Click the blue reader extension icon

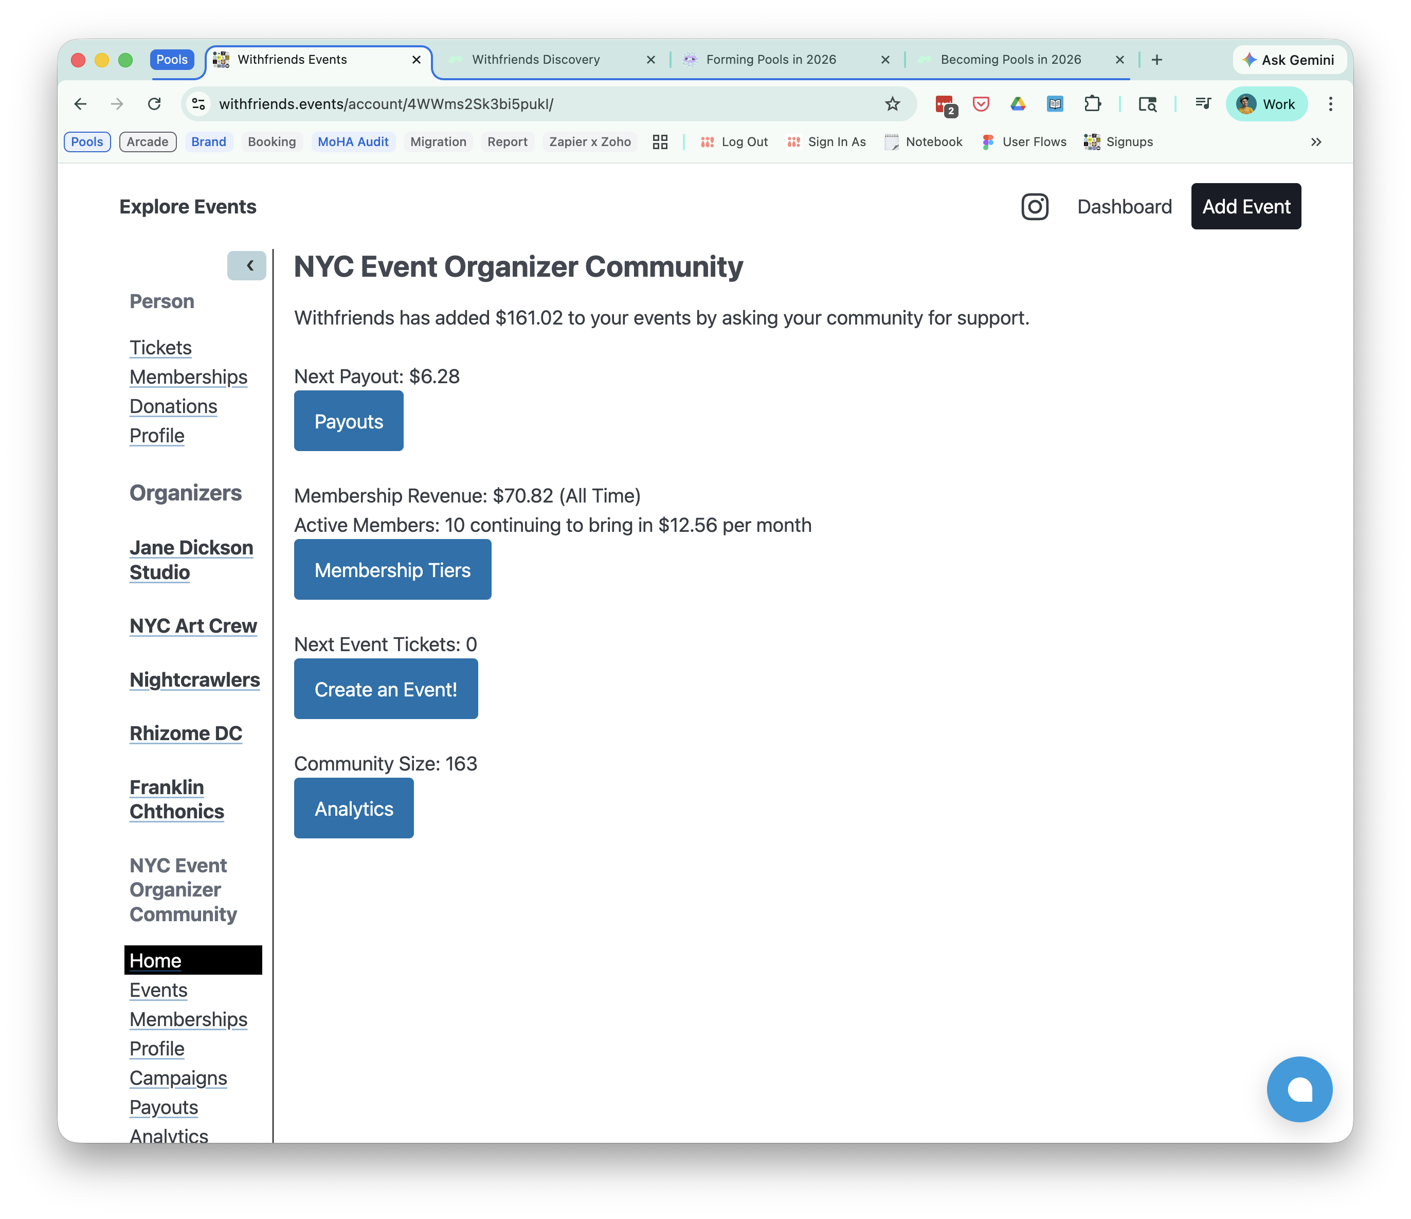pyautogui.click(x=1054, y=103)
